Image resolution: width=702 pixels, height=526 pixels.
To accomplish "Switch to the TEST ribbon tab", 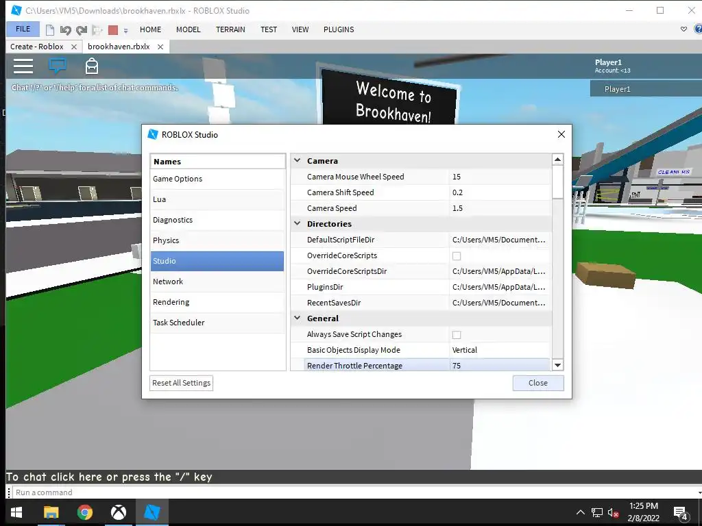I will click(x=269, y=29).
